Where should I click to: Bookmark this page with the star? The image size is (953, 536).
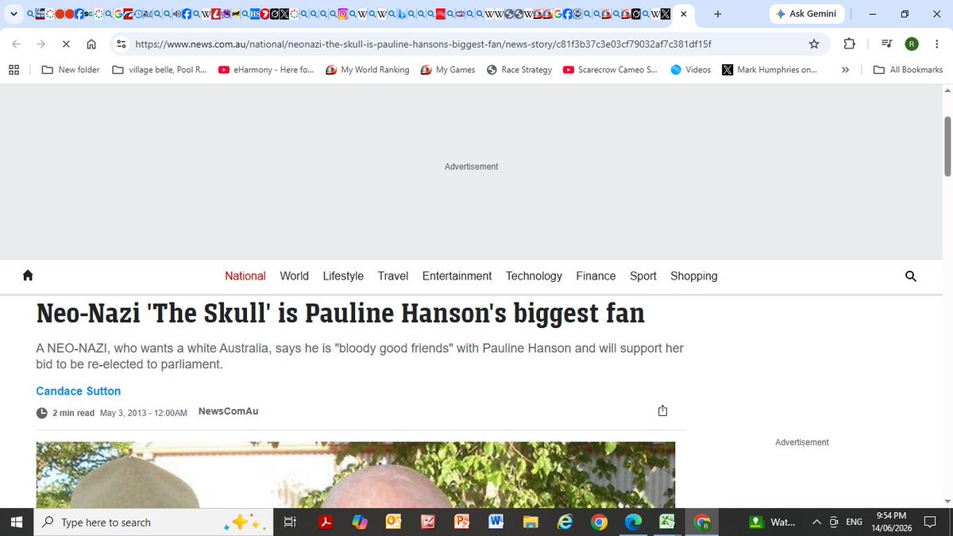814,44
